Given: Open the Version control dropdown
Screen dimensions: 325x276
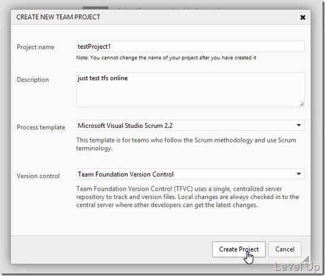Looking at the screenshot, I should click(190, 174).
